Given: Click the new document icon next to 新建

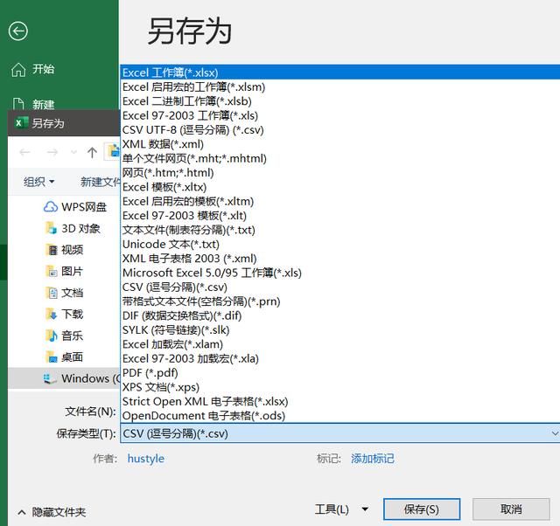Looking at the screenshot, I should [x=17, y=105].
